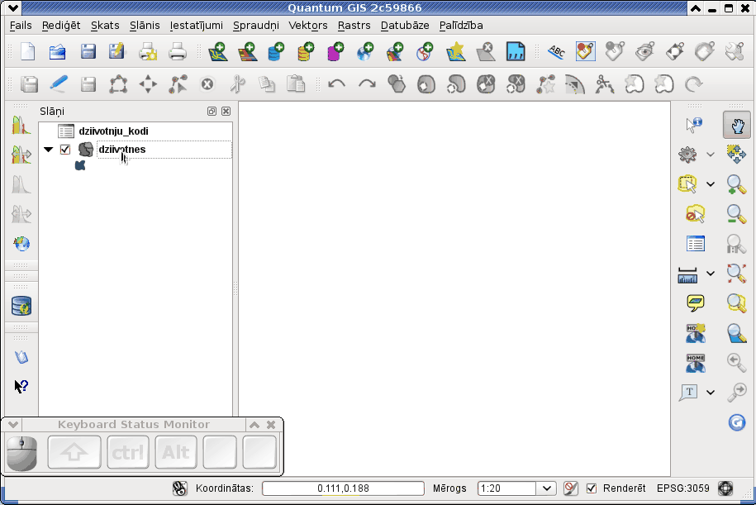Click the Move Feature cross-arrows icon

pyautogui.click(x=148, y=84)
